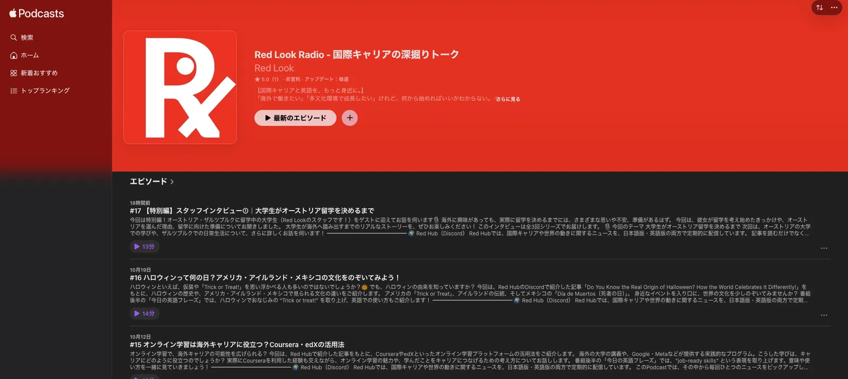Open search with the magnifier icon

tap(14, 38)
